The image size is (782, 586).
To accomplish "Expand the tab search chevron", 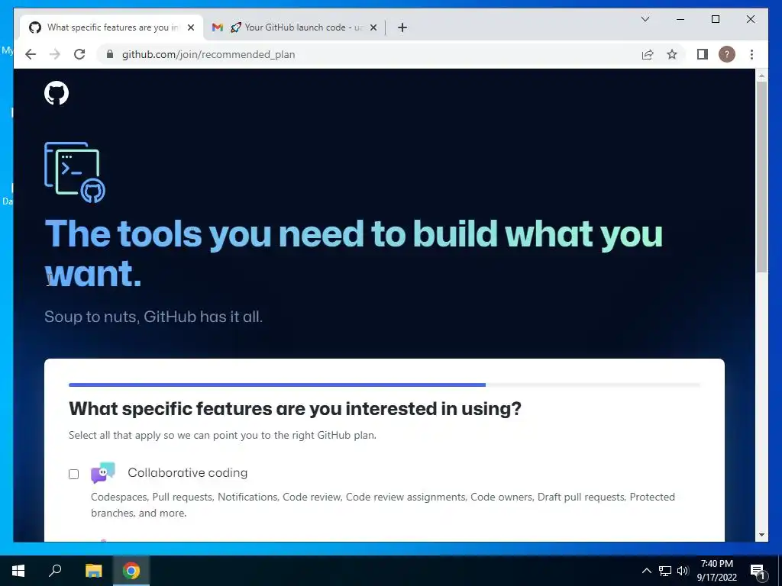I will [x=645, y=19].
